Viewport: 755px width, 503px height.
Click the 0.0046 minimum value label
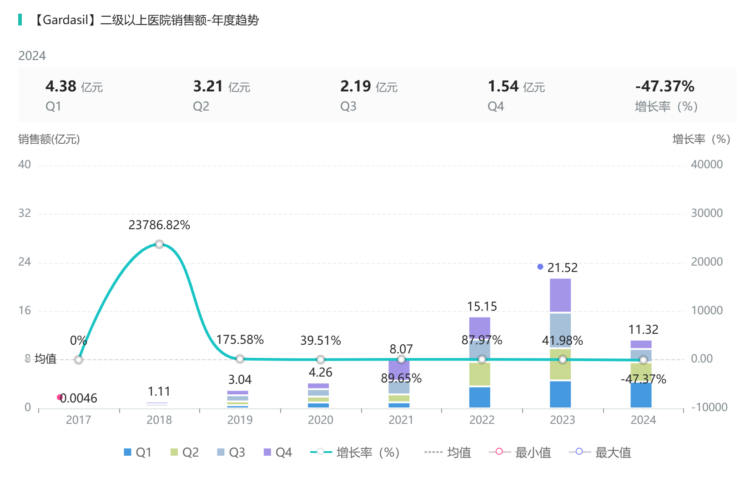click(79, 398)
